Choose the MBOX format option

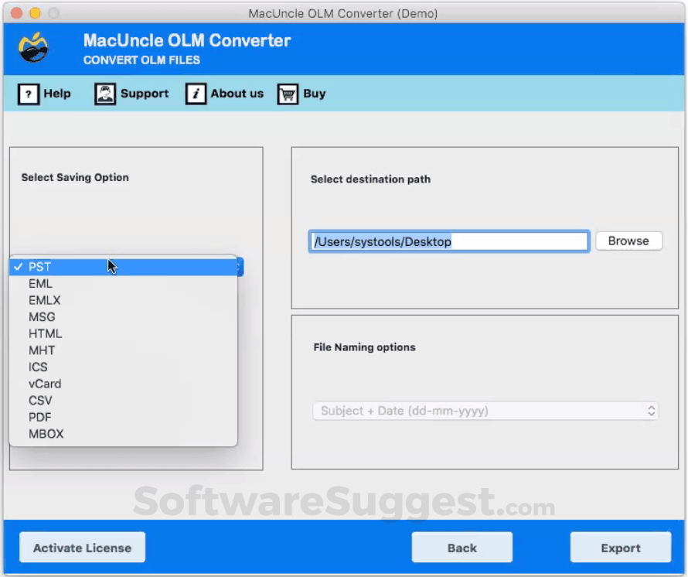point(123,434)
